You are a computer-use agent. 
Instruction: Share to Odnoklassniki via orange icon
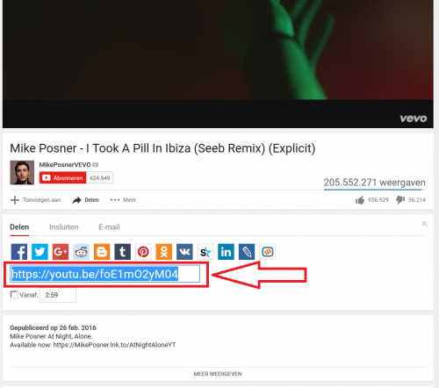tap(164, 252)
